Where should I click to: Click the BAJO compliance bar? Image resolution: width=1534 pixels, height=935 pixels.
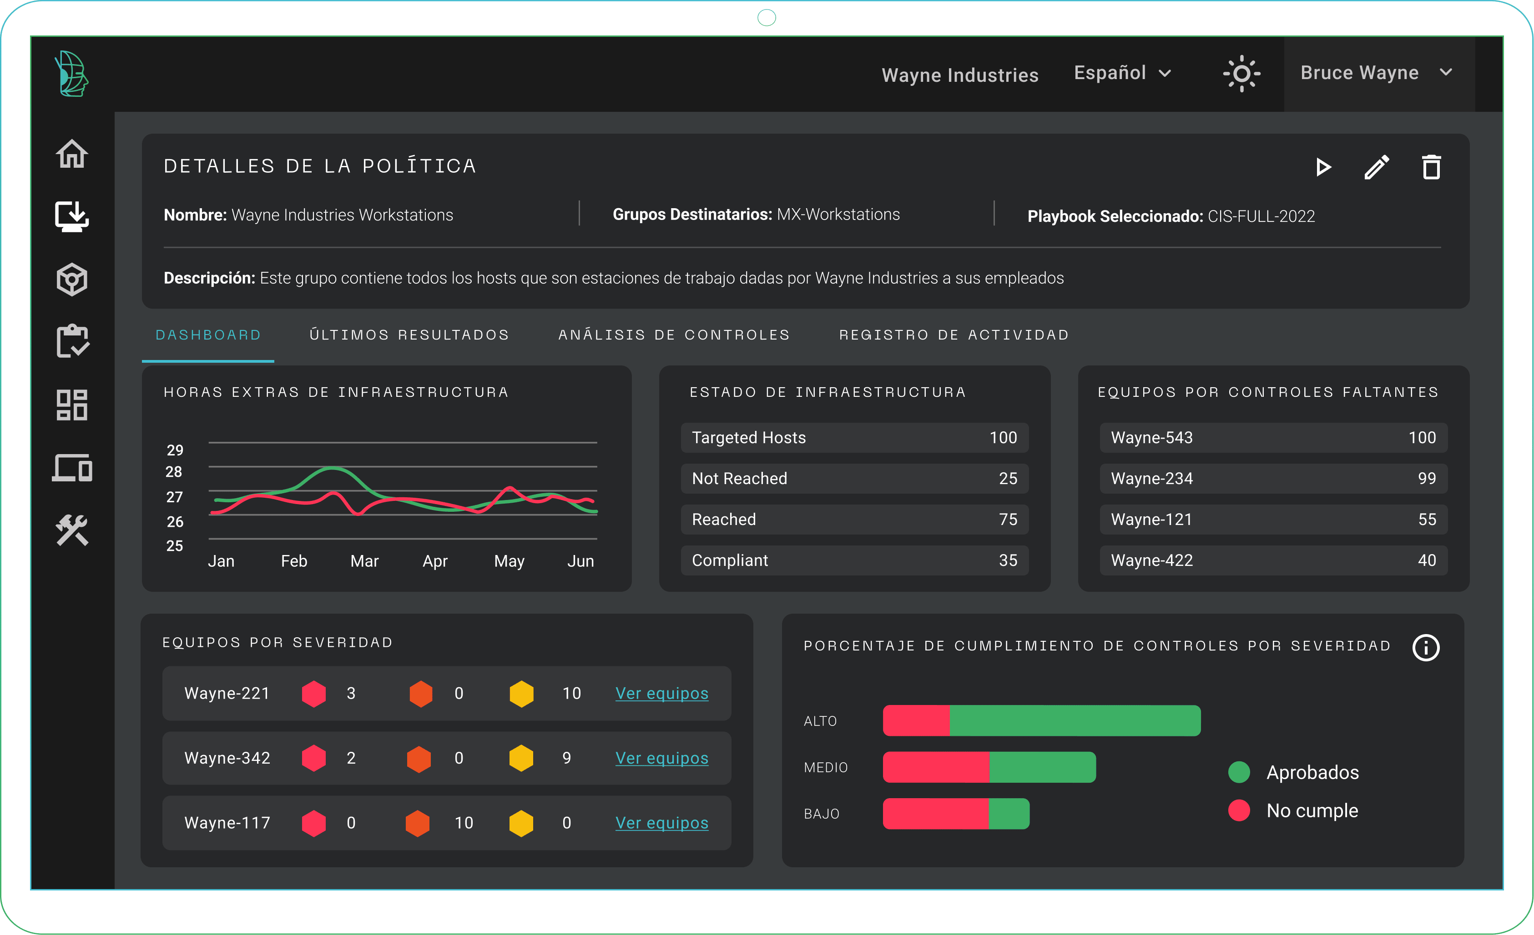[x=956, y=814]
